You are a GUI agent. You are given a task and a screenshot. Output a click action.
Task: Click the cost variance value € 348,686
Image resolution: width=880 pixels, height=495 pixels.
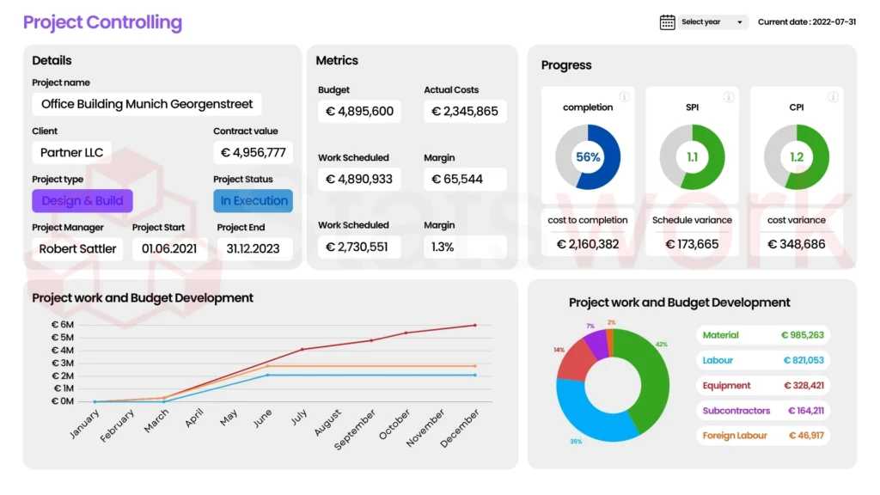(x=797, y=244)
